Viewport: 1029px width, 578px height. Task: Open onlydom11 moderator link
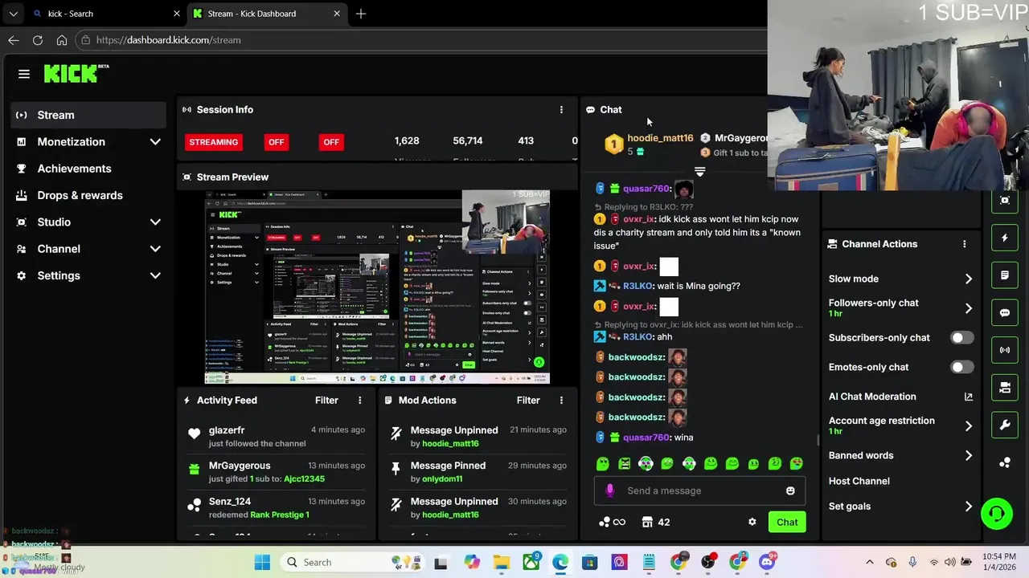(442, 479)
